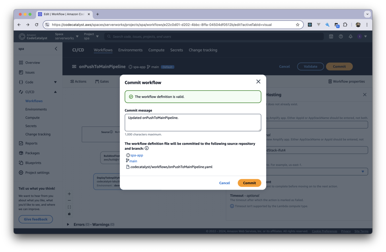Viewport: 386px width, 252px height.
Task: Click the info icon after 'and branch:'
Action: 147,148
